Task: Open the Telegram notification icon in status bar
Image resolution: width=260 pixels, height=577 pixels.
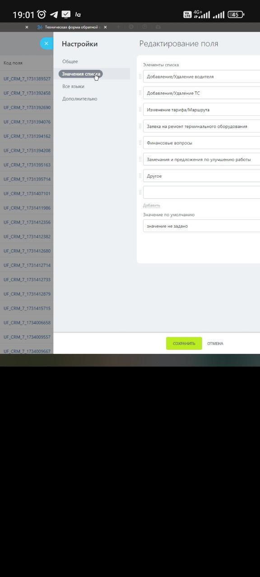Action: click(54, 14)
